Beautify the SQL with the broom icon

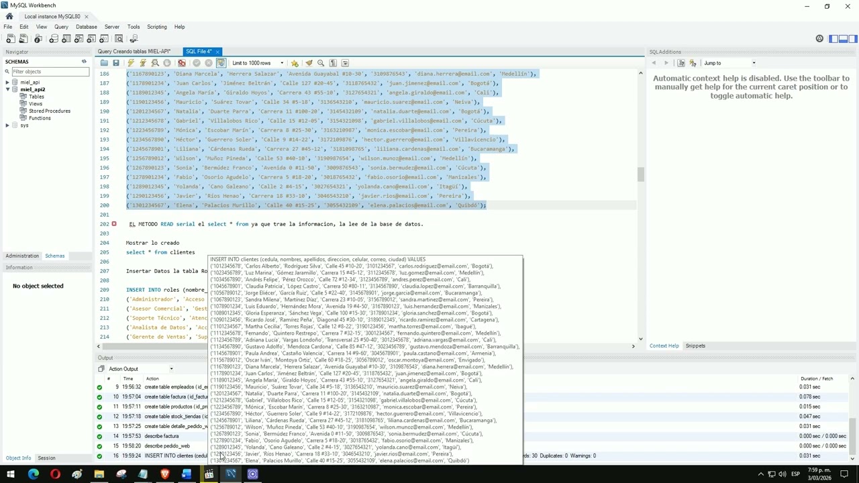[309, 63]
